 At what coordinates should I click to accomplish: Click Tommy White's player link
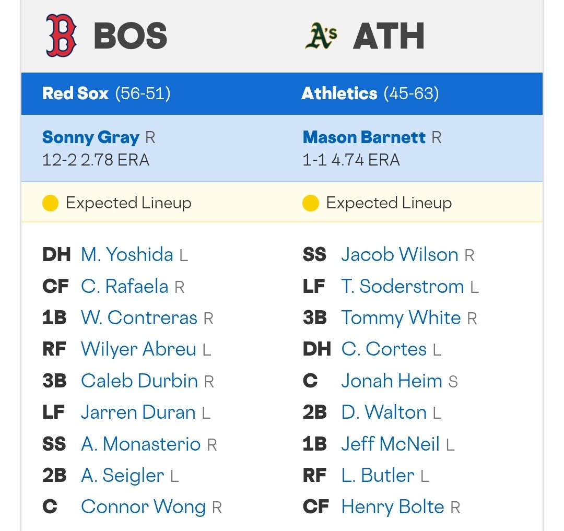click(401, 318)
